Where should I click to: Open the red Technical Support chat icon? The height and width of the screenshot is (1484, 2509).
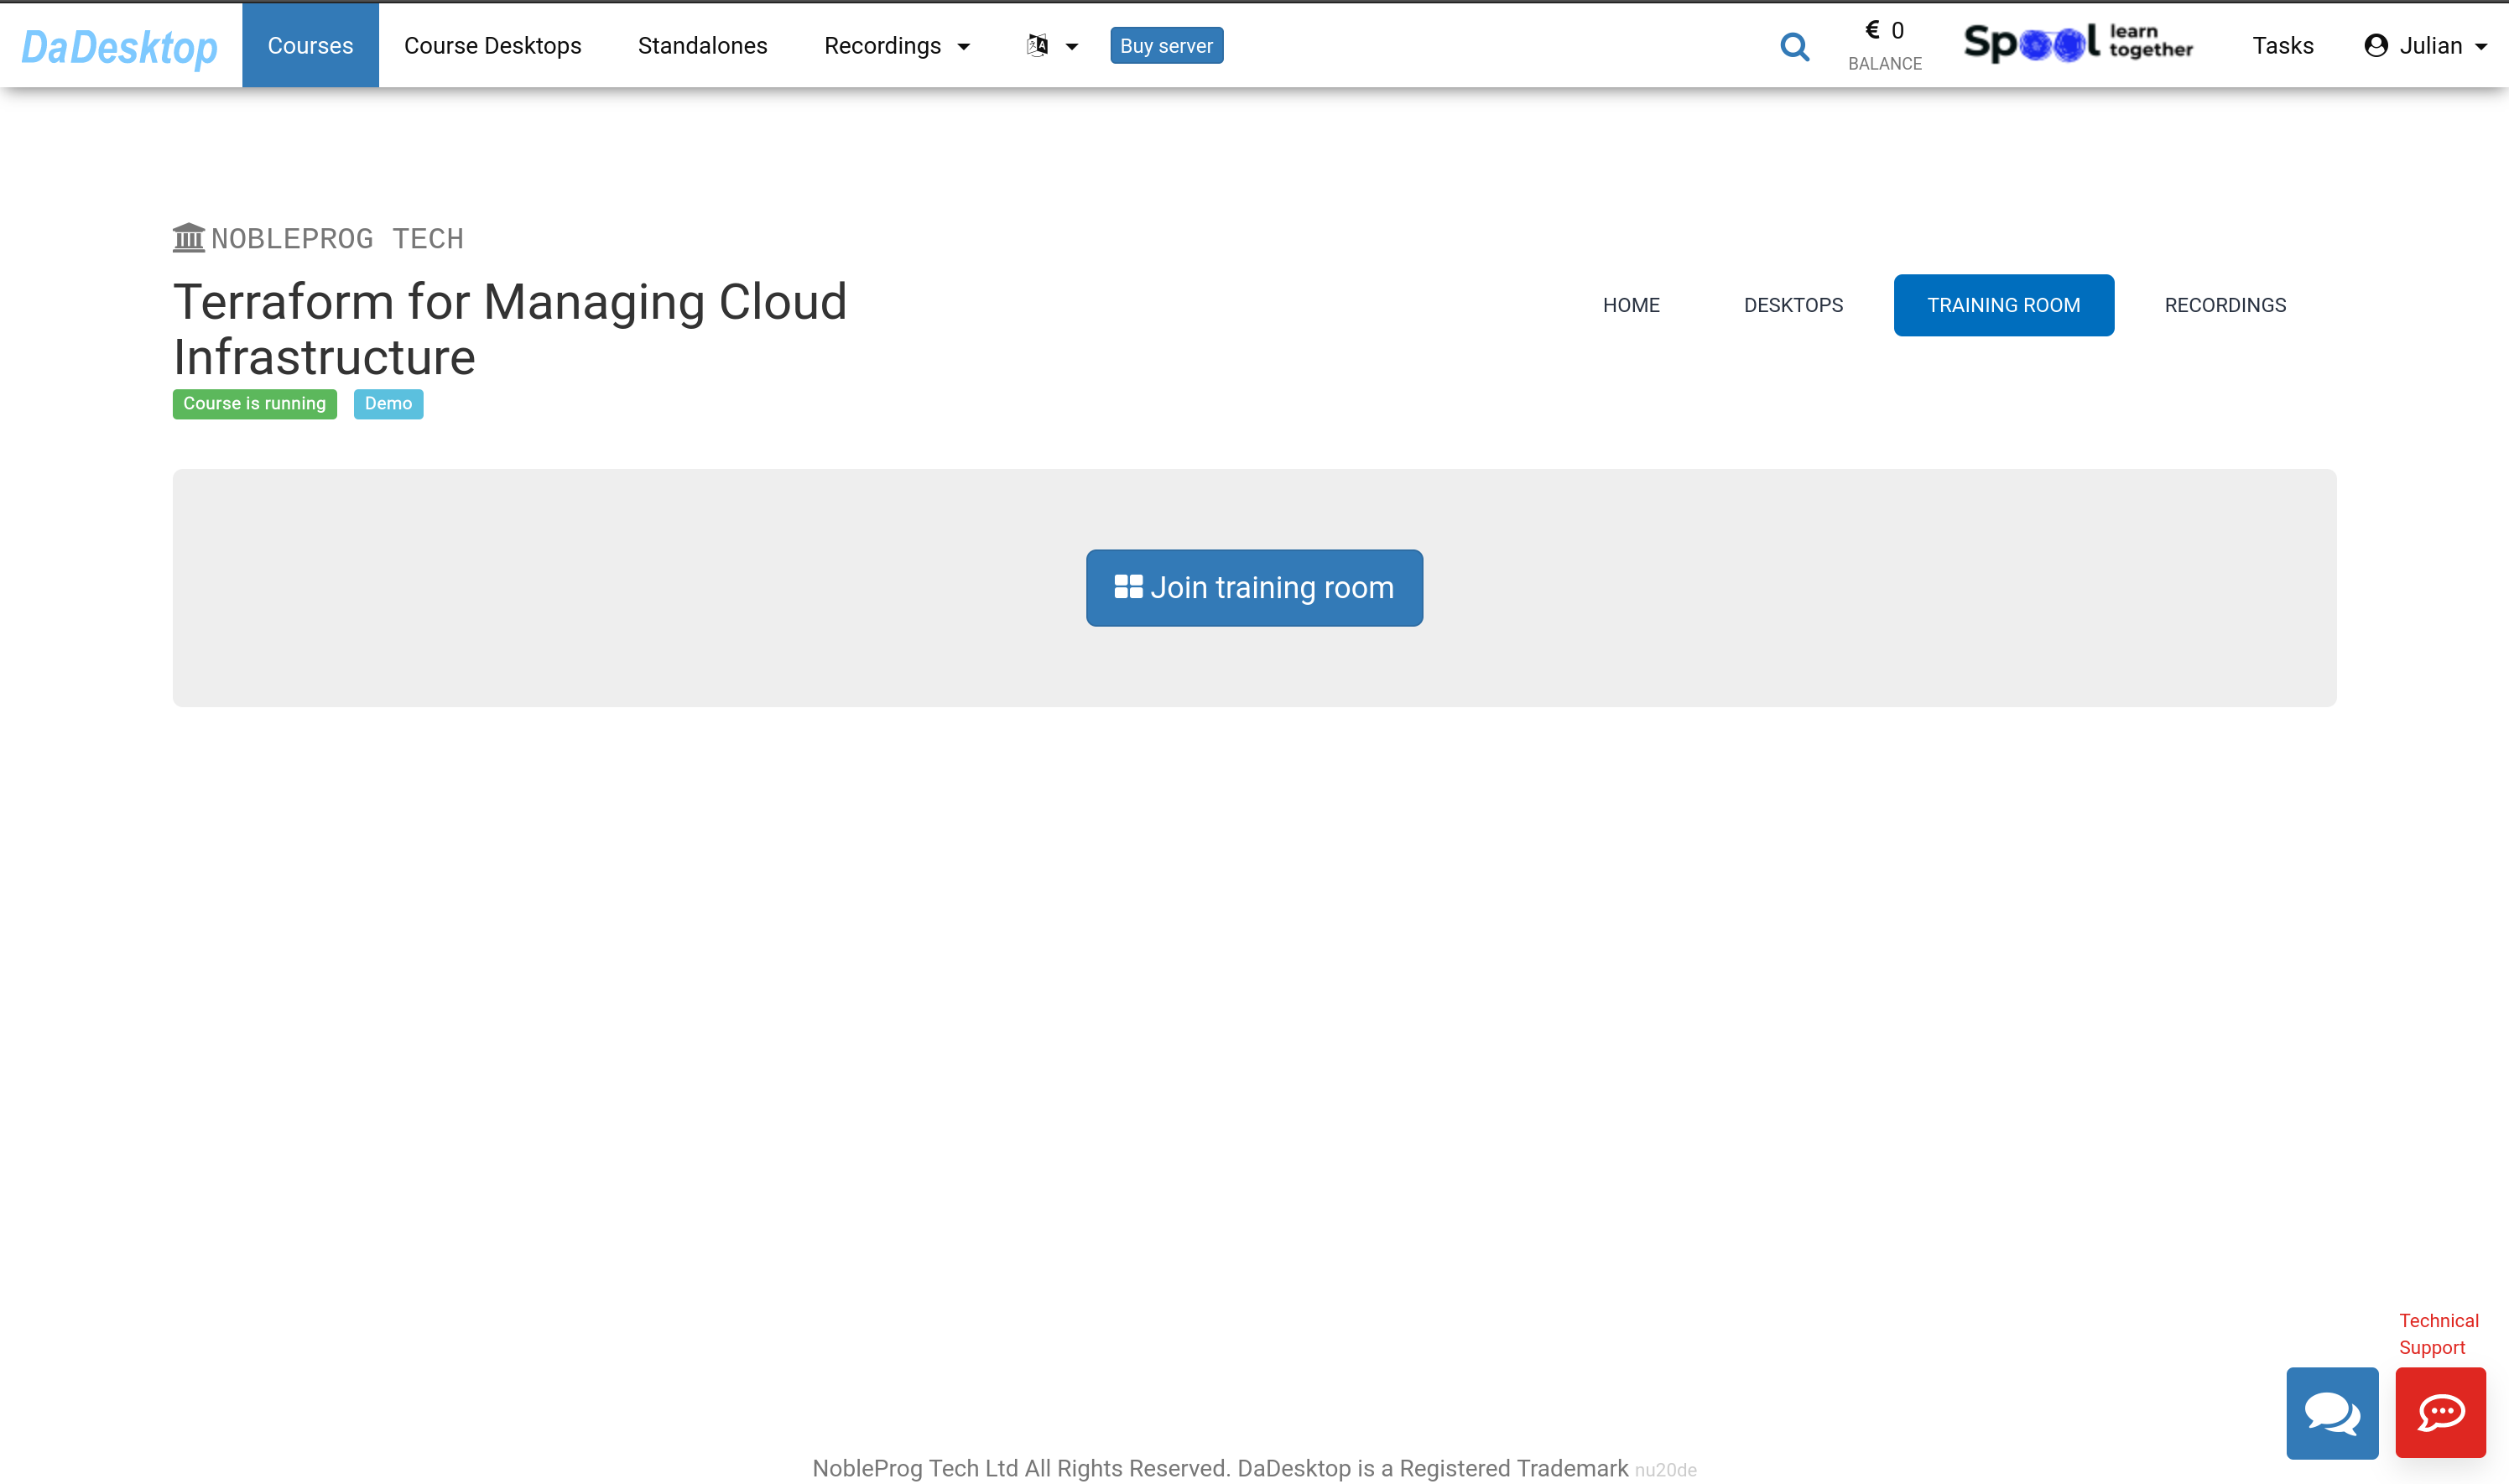coord(2440,1412)
